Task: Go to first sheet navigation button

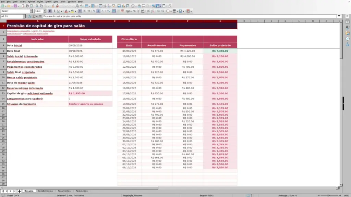Action: (x=3, y=191)
